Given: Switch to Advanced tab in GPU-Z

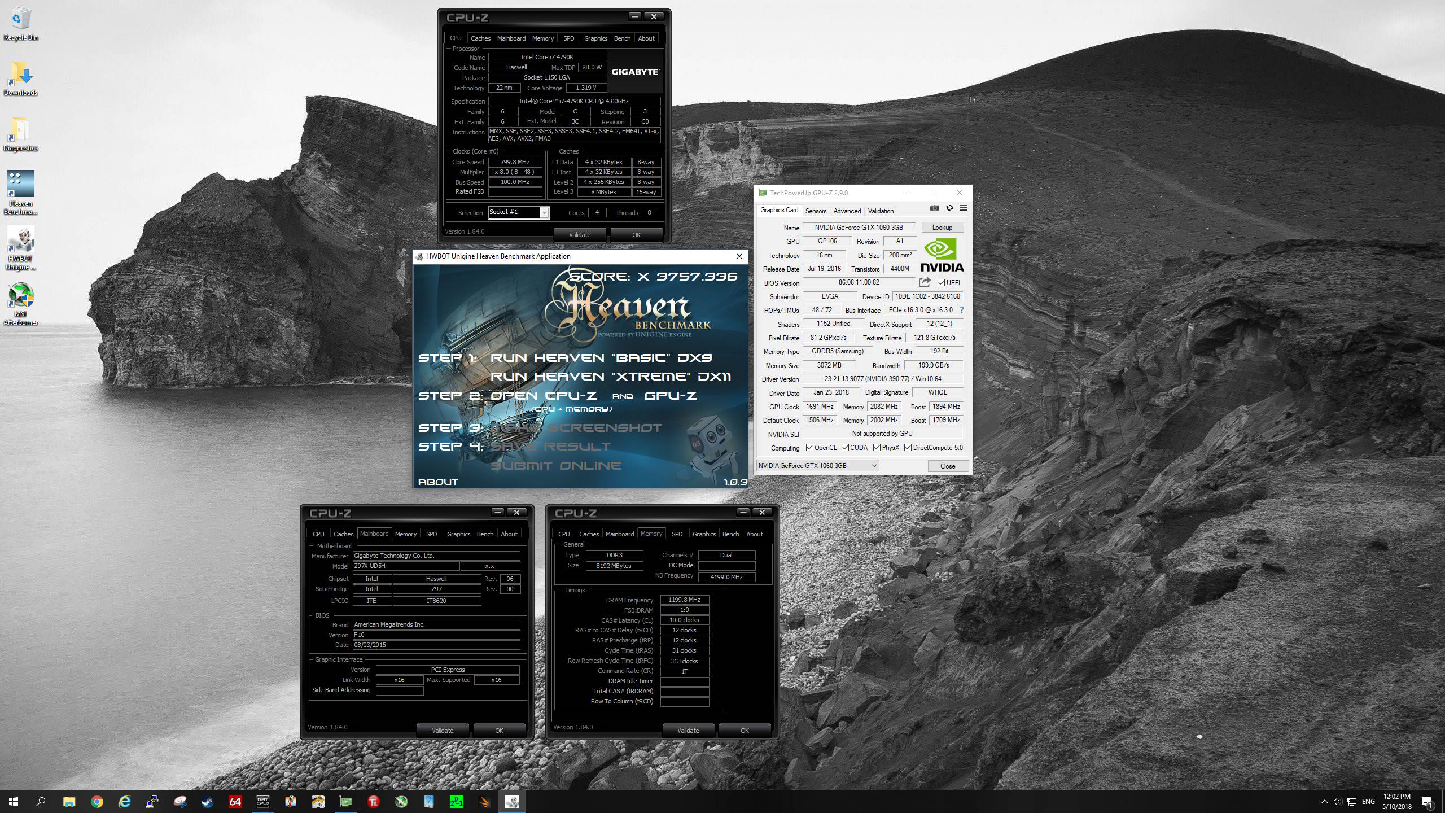Looking at the screenshot, I should [847, 211].
